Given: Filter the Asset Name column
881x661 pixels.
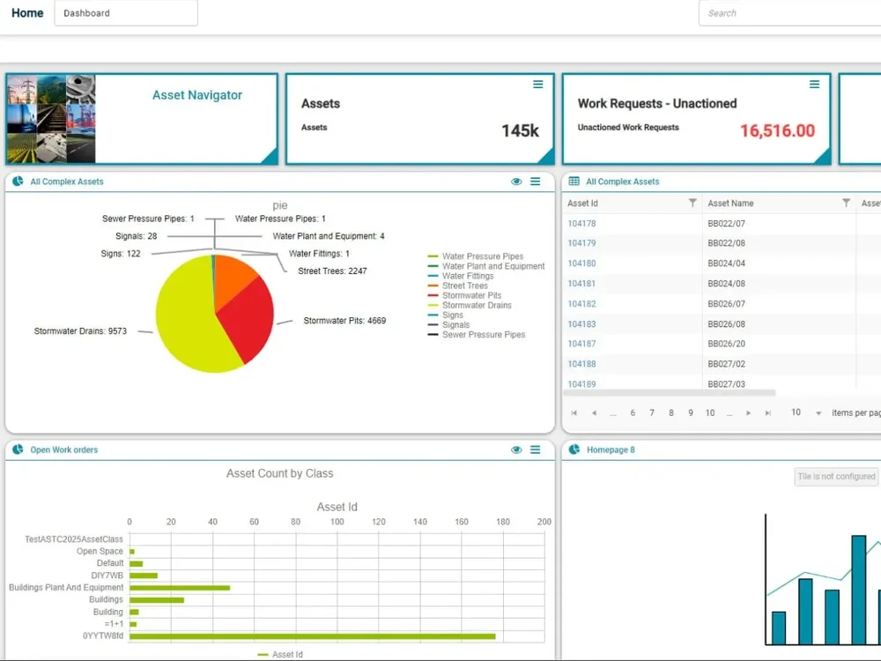Looking at the screenshot, I should [846, 203].
